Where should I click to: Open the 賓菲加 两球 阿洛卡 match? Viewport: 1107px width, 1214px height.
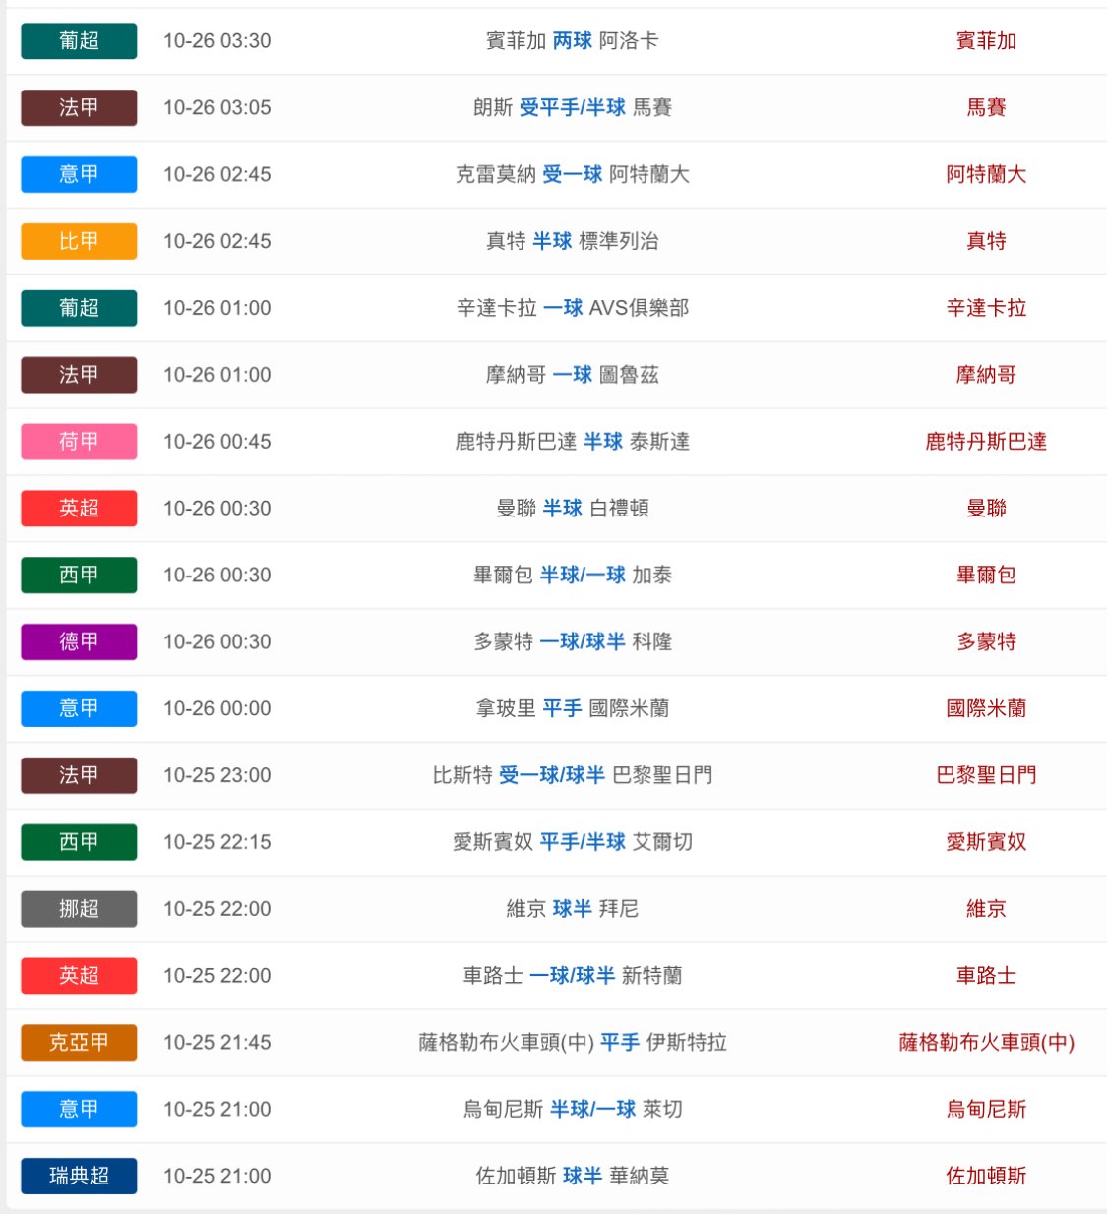coord(572,41)
